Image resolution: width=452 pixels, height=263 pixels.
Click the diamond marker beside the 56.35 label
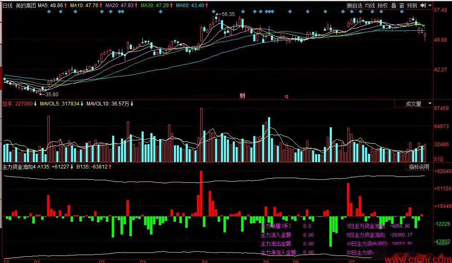(213, 11)
